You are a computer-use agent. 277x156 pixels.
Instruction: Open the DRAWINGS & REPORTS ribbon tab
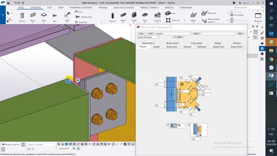click(81, 8)
